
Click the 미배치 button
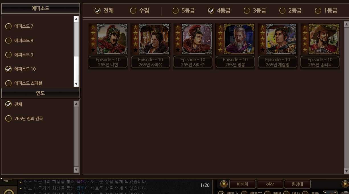tap(243, 184)
